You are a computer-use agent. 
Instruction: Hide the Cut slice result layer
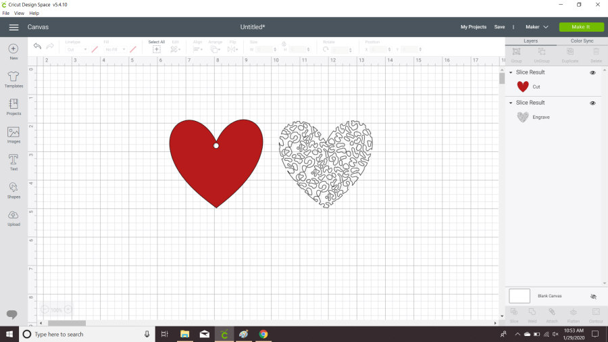(592, 72)
